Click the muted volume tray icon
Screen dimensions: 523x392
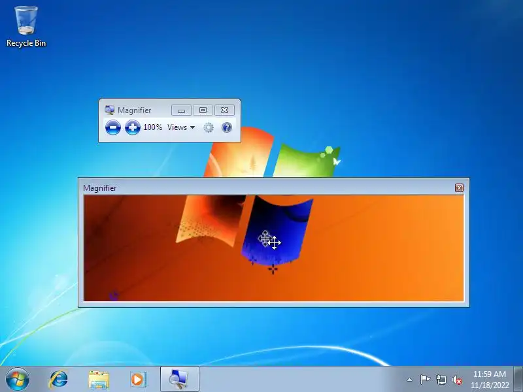click(x=457, y=380)
